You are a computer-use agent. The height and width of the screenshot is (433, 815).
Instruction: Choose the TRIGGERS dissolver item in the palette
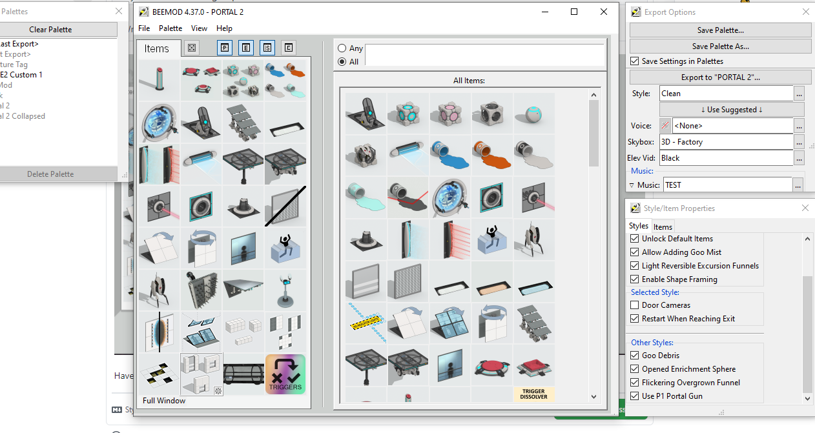285,374
